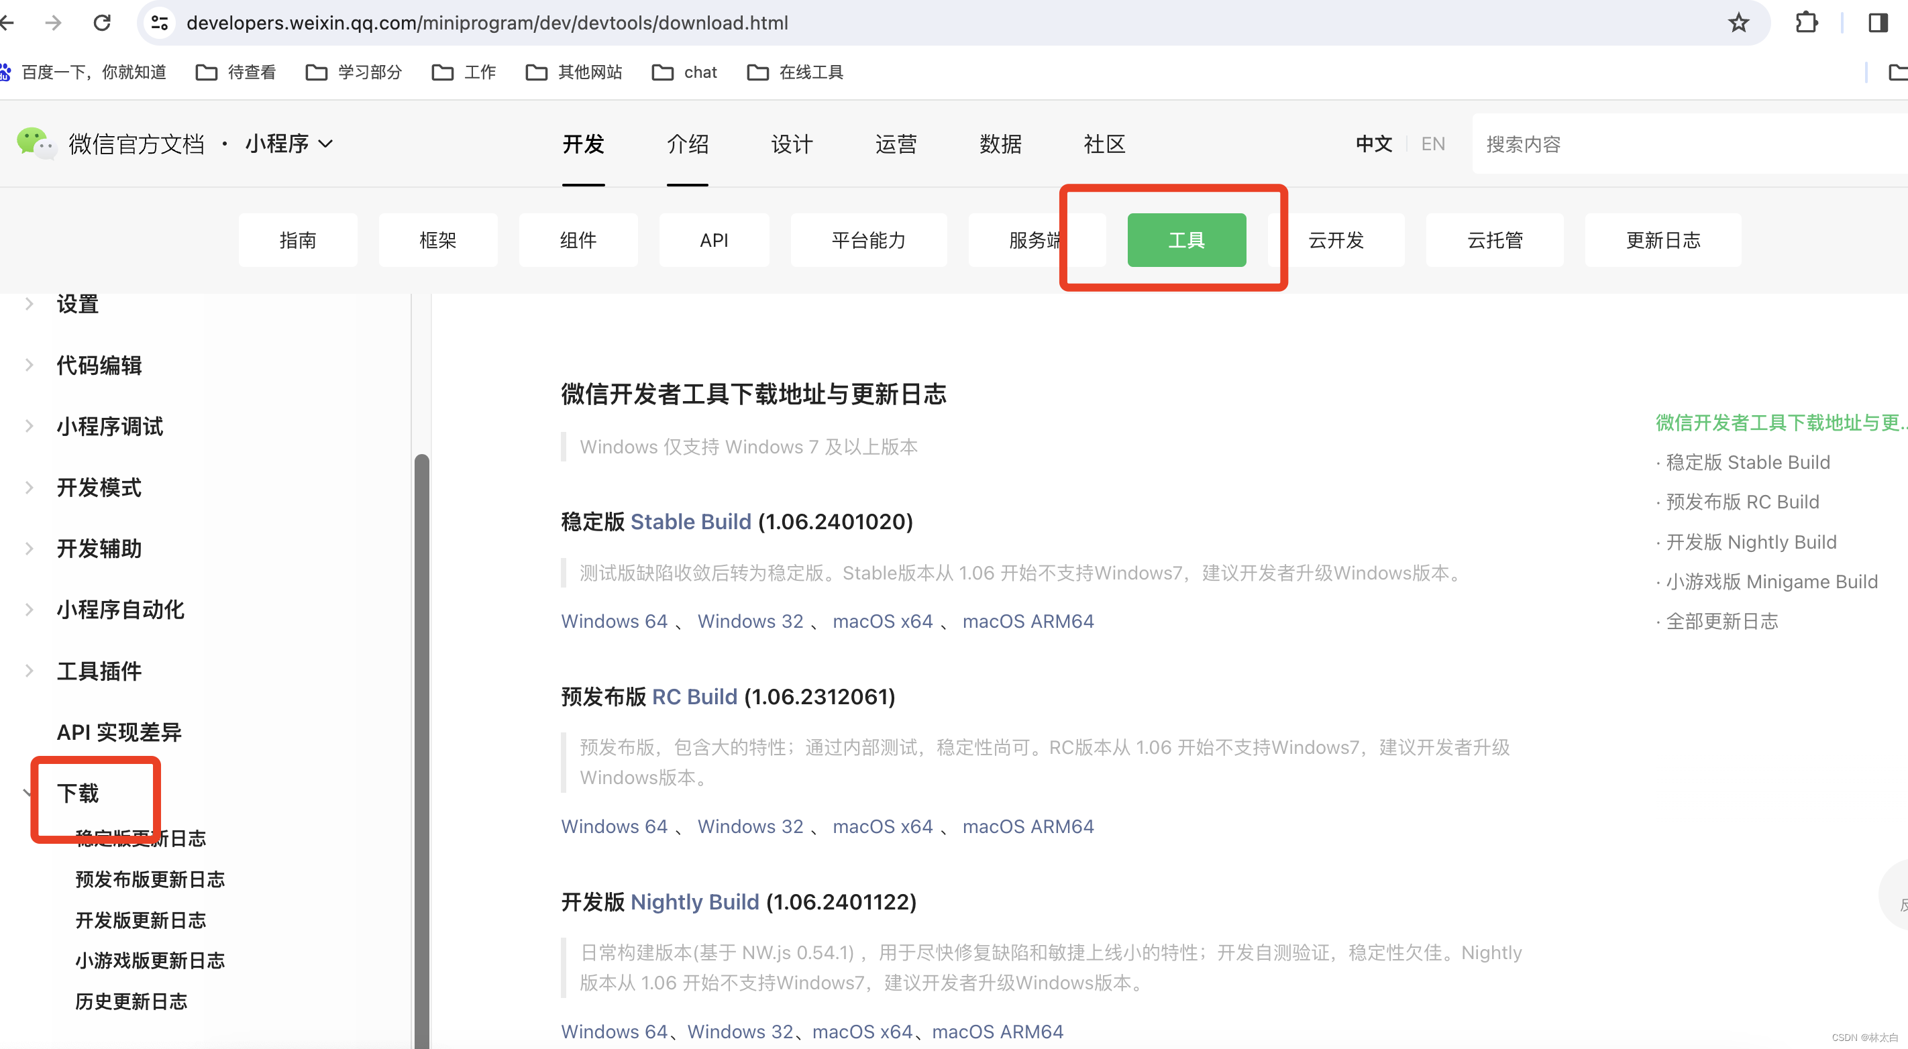Open the 待查看 bookmark folder
This screenshot has width=1908, height=1049.
pos(235,72)
